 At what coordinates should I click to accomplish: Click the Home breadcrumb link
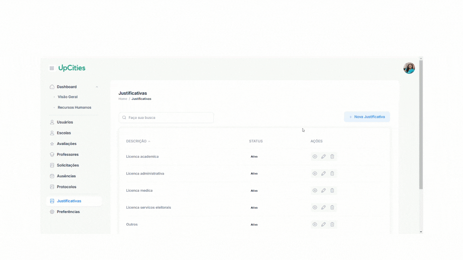click(123, 99)
